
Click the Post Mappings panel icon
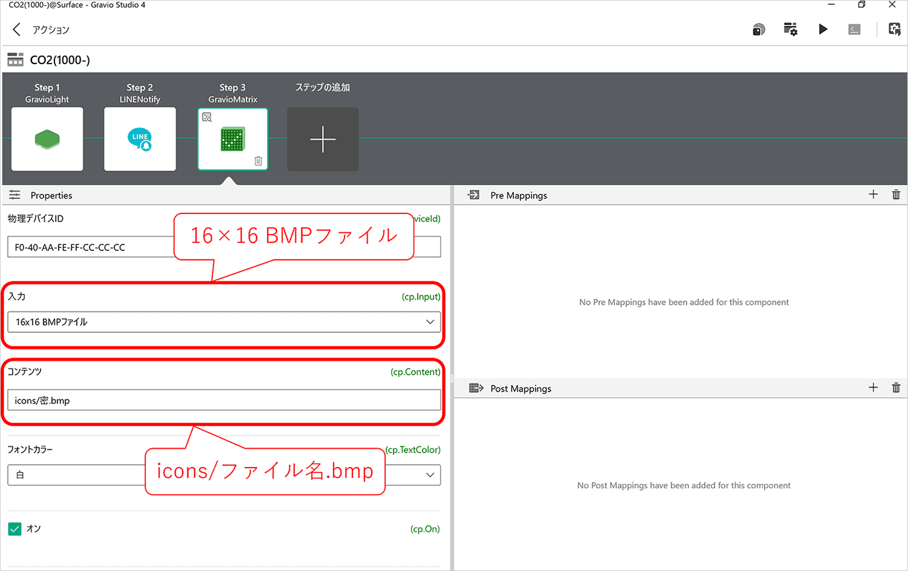click(x=476, y=388)
